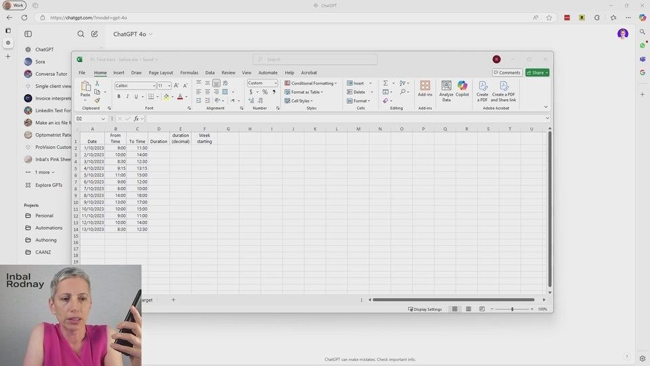Click the Format Painter brush icon
The image size is (650, 366).
tap(97, 100)
